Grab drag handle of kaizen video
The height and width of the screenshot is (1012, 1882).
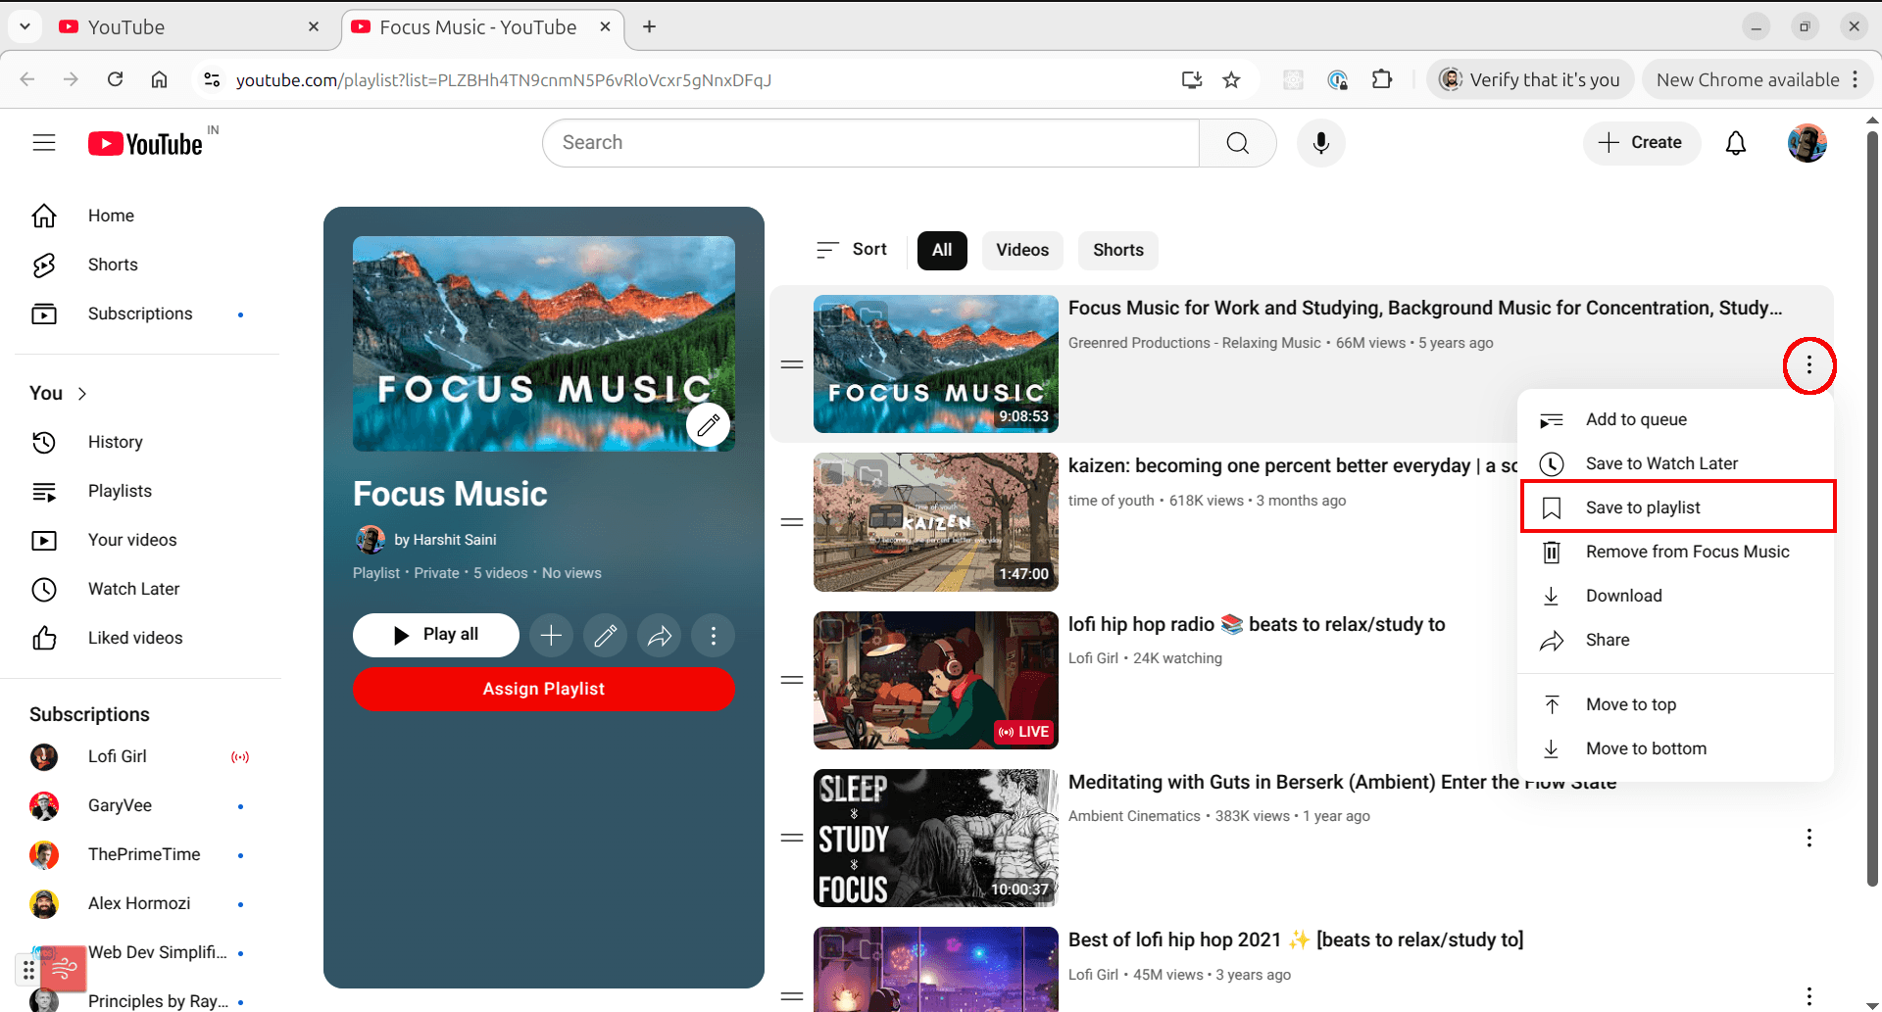click(x=792, y=522)
